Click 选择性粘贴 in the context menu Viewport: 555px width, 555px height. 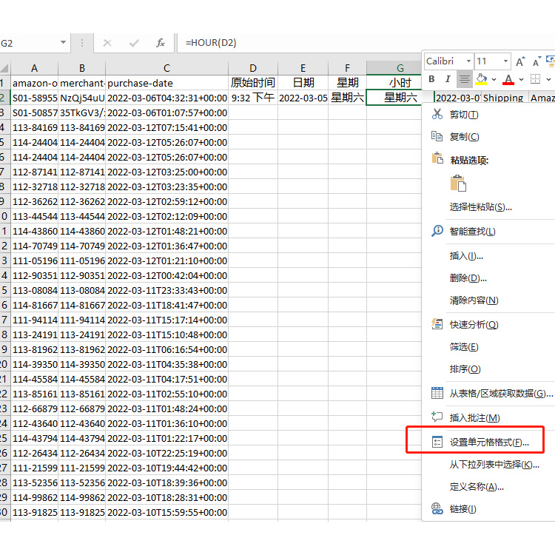tap(480, 207)
